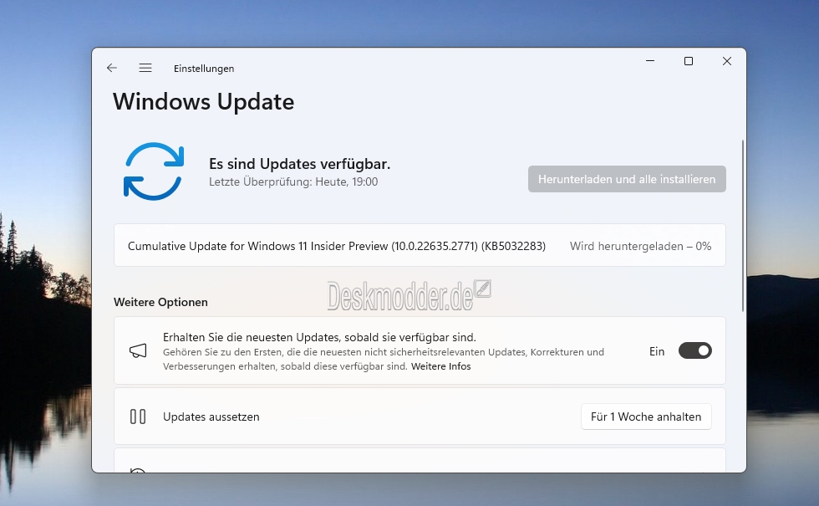Maximize the Einstellungen window
The height and width of the screenshot is (506, 819).
pos(689,61)
